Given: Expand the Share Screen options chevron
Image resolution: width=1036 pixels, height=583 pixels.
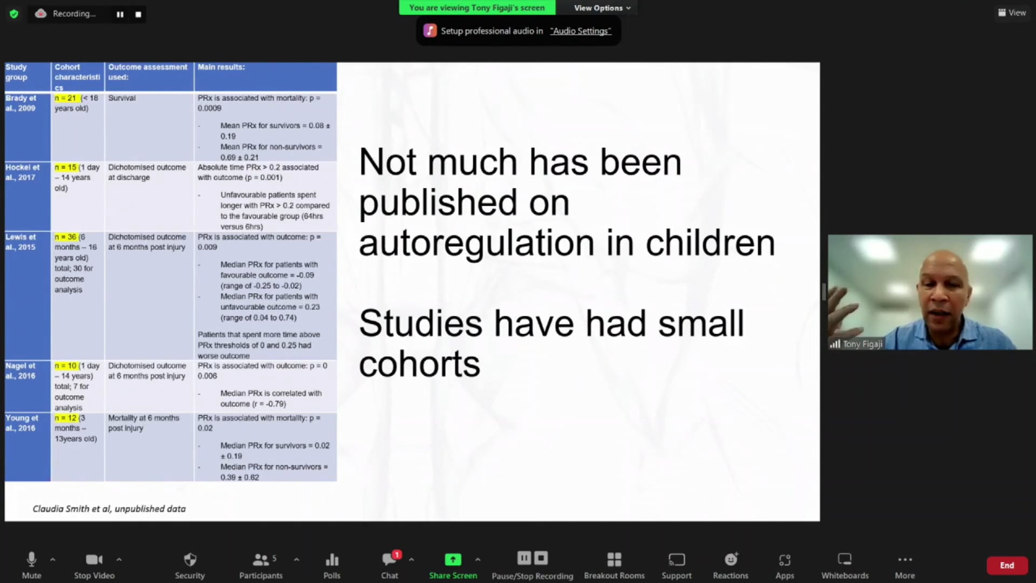Looking at the screenshot, I should [478, 559].
